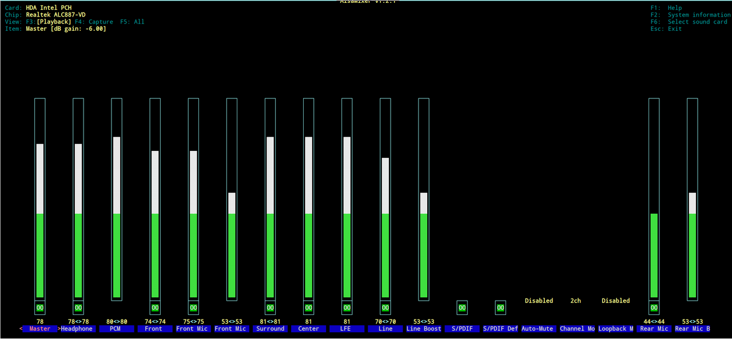732x339 pixels.
Task: Click the Realtek ALC887-VD chip name
Action: click(x=55, y=15)
